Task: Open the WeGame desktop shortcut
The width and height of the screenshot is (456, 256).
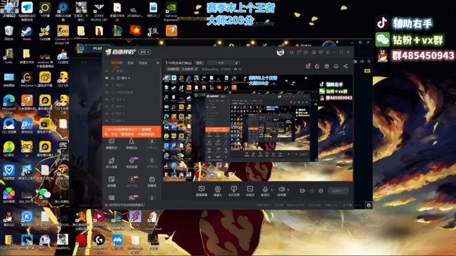Action: pos(27,80)
